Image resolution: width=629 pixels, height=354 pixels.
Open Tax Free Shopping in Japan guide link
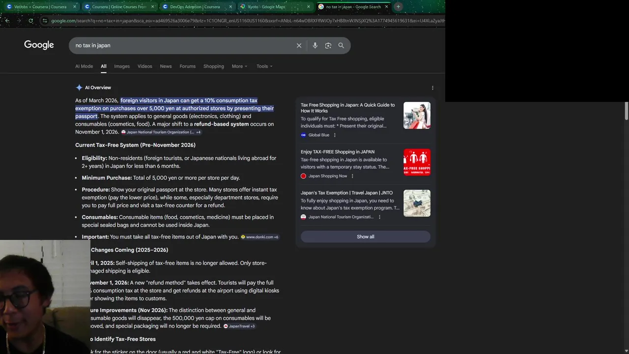point(348,108)
